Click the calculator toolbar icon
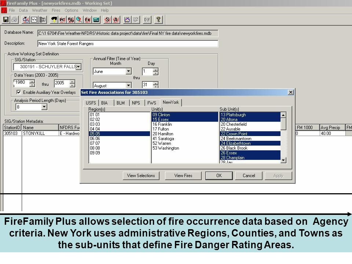The height and width of the screenshot is (264, 352). click(96, 20)
